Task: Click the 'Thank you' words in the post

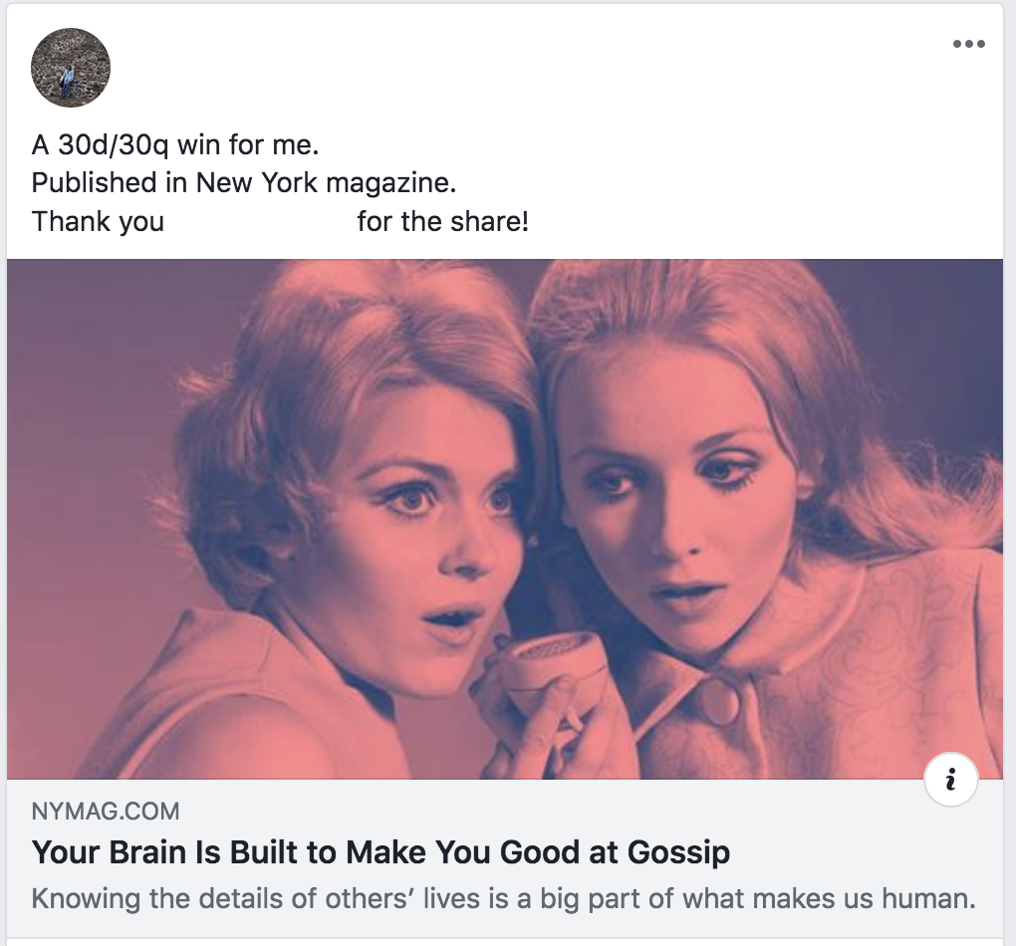Action: tap(98, 221)
